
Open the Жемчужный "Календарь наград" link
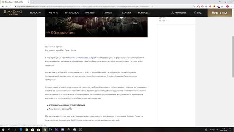coord(82,58)
